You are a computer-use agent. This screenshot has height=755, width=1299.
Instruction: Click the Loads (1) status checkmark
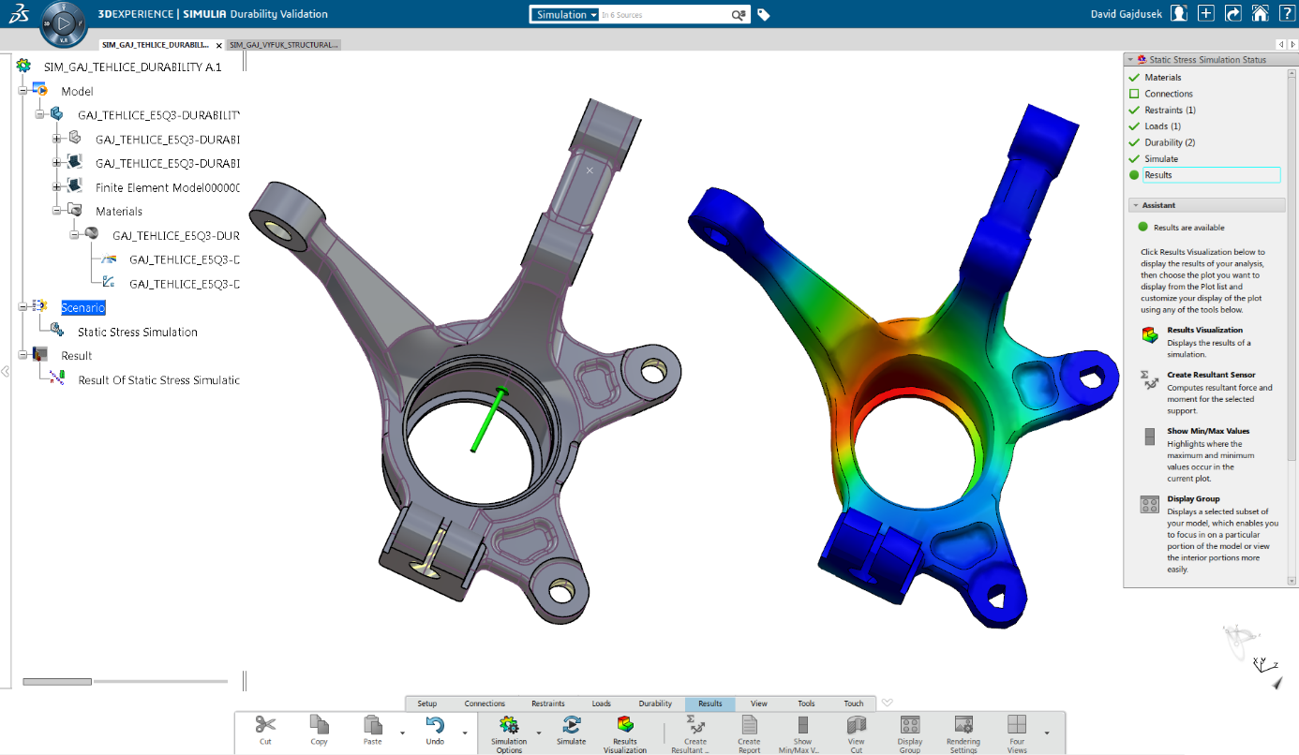tap(1134, 126)
